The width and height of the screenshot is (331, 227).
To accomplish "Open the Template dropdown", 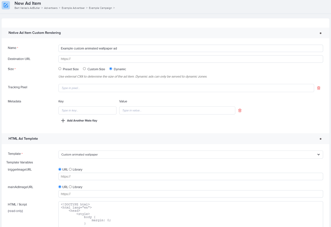I will pyautogui.click(x=191, y=154).
